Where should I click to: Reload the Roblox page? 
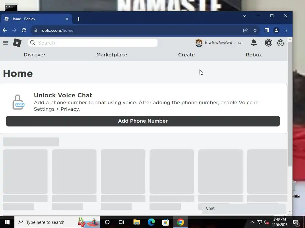(x=24, y=30)
